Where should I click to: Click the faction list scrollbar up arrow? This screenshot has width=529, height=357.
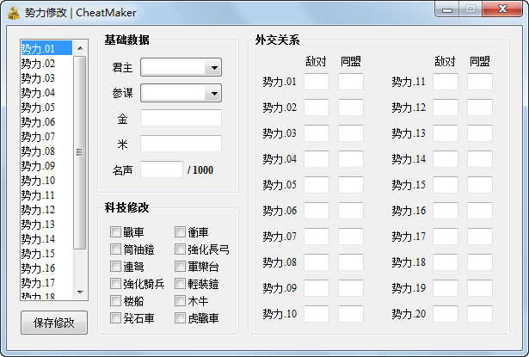pos(80,48)
